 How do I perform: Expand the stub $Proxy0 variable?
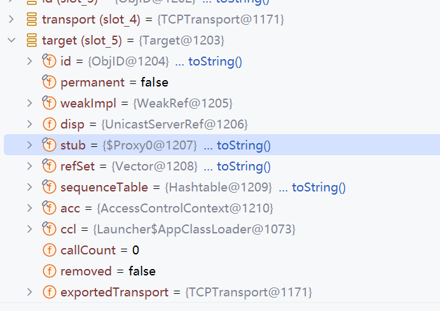29,145
